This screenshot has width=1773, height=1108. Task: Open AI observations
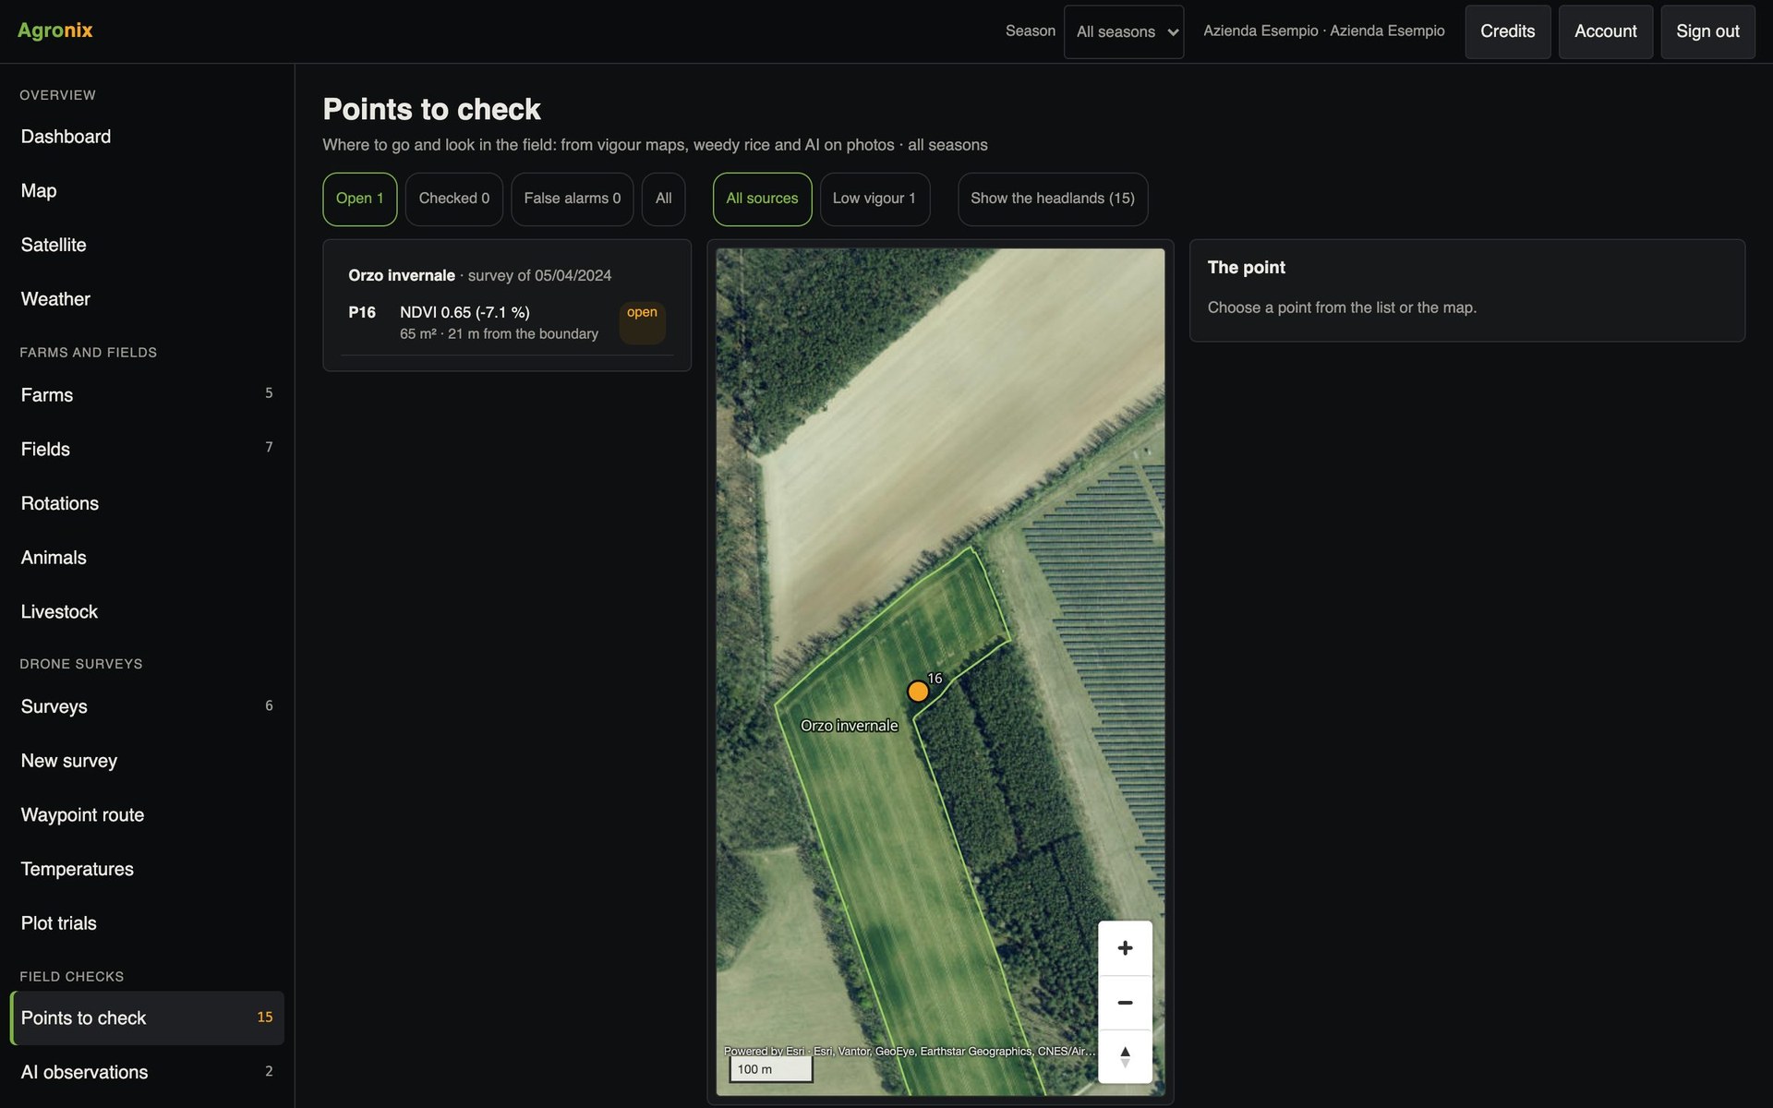point(147,1072)
